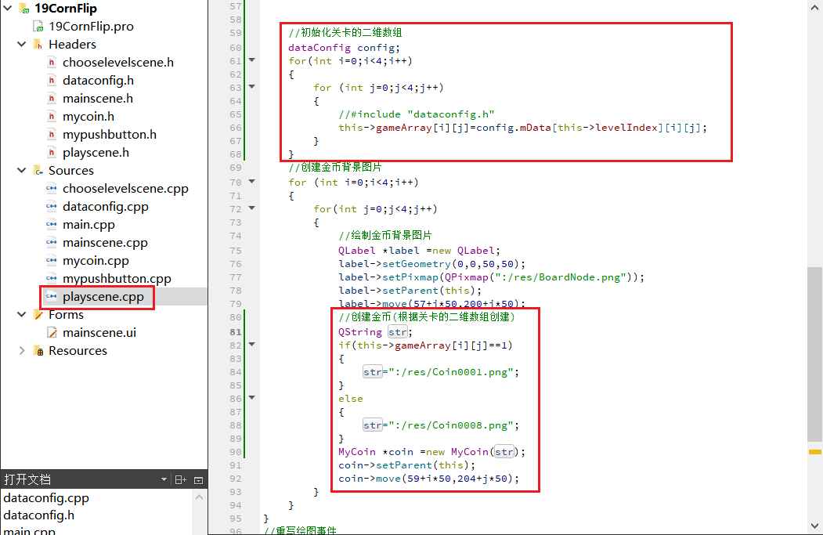Open dataconfig.h in project tree
Screen dimensions: 823x535
[x=98, y=81]
